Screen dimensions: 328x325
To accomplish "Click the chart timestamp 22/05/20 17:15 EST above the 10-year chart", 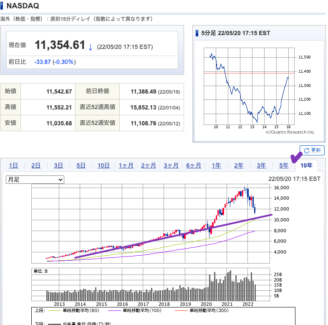I will (294, 179).
